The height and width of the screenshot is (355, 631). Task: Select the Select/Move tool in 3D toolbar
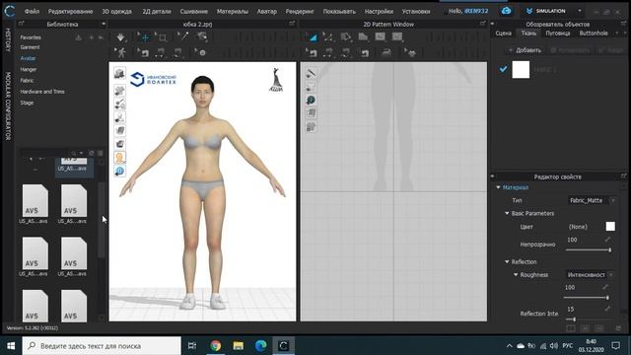[145, 37]
